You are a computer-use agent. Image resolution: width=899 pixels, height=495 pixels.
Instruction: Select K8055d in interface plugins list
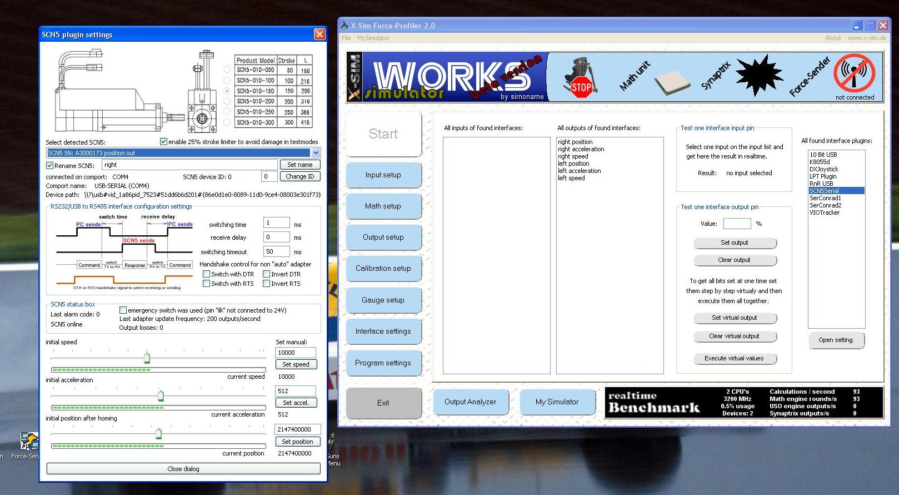(x=836, y=162)
